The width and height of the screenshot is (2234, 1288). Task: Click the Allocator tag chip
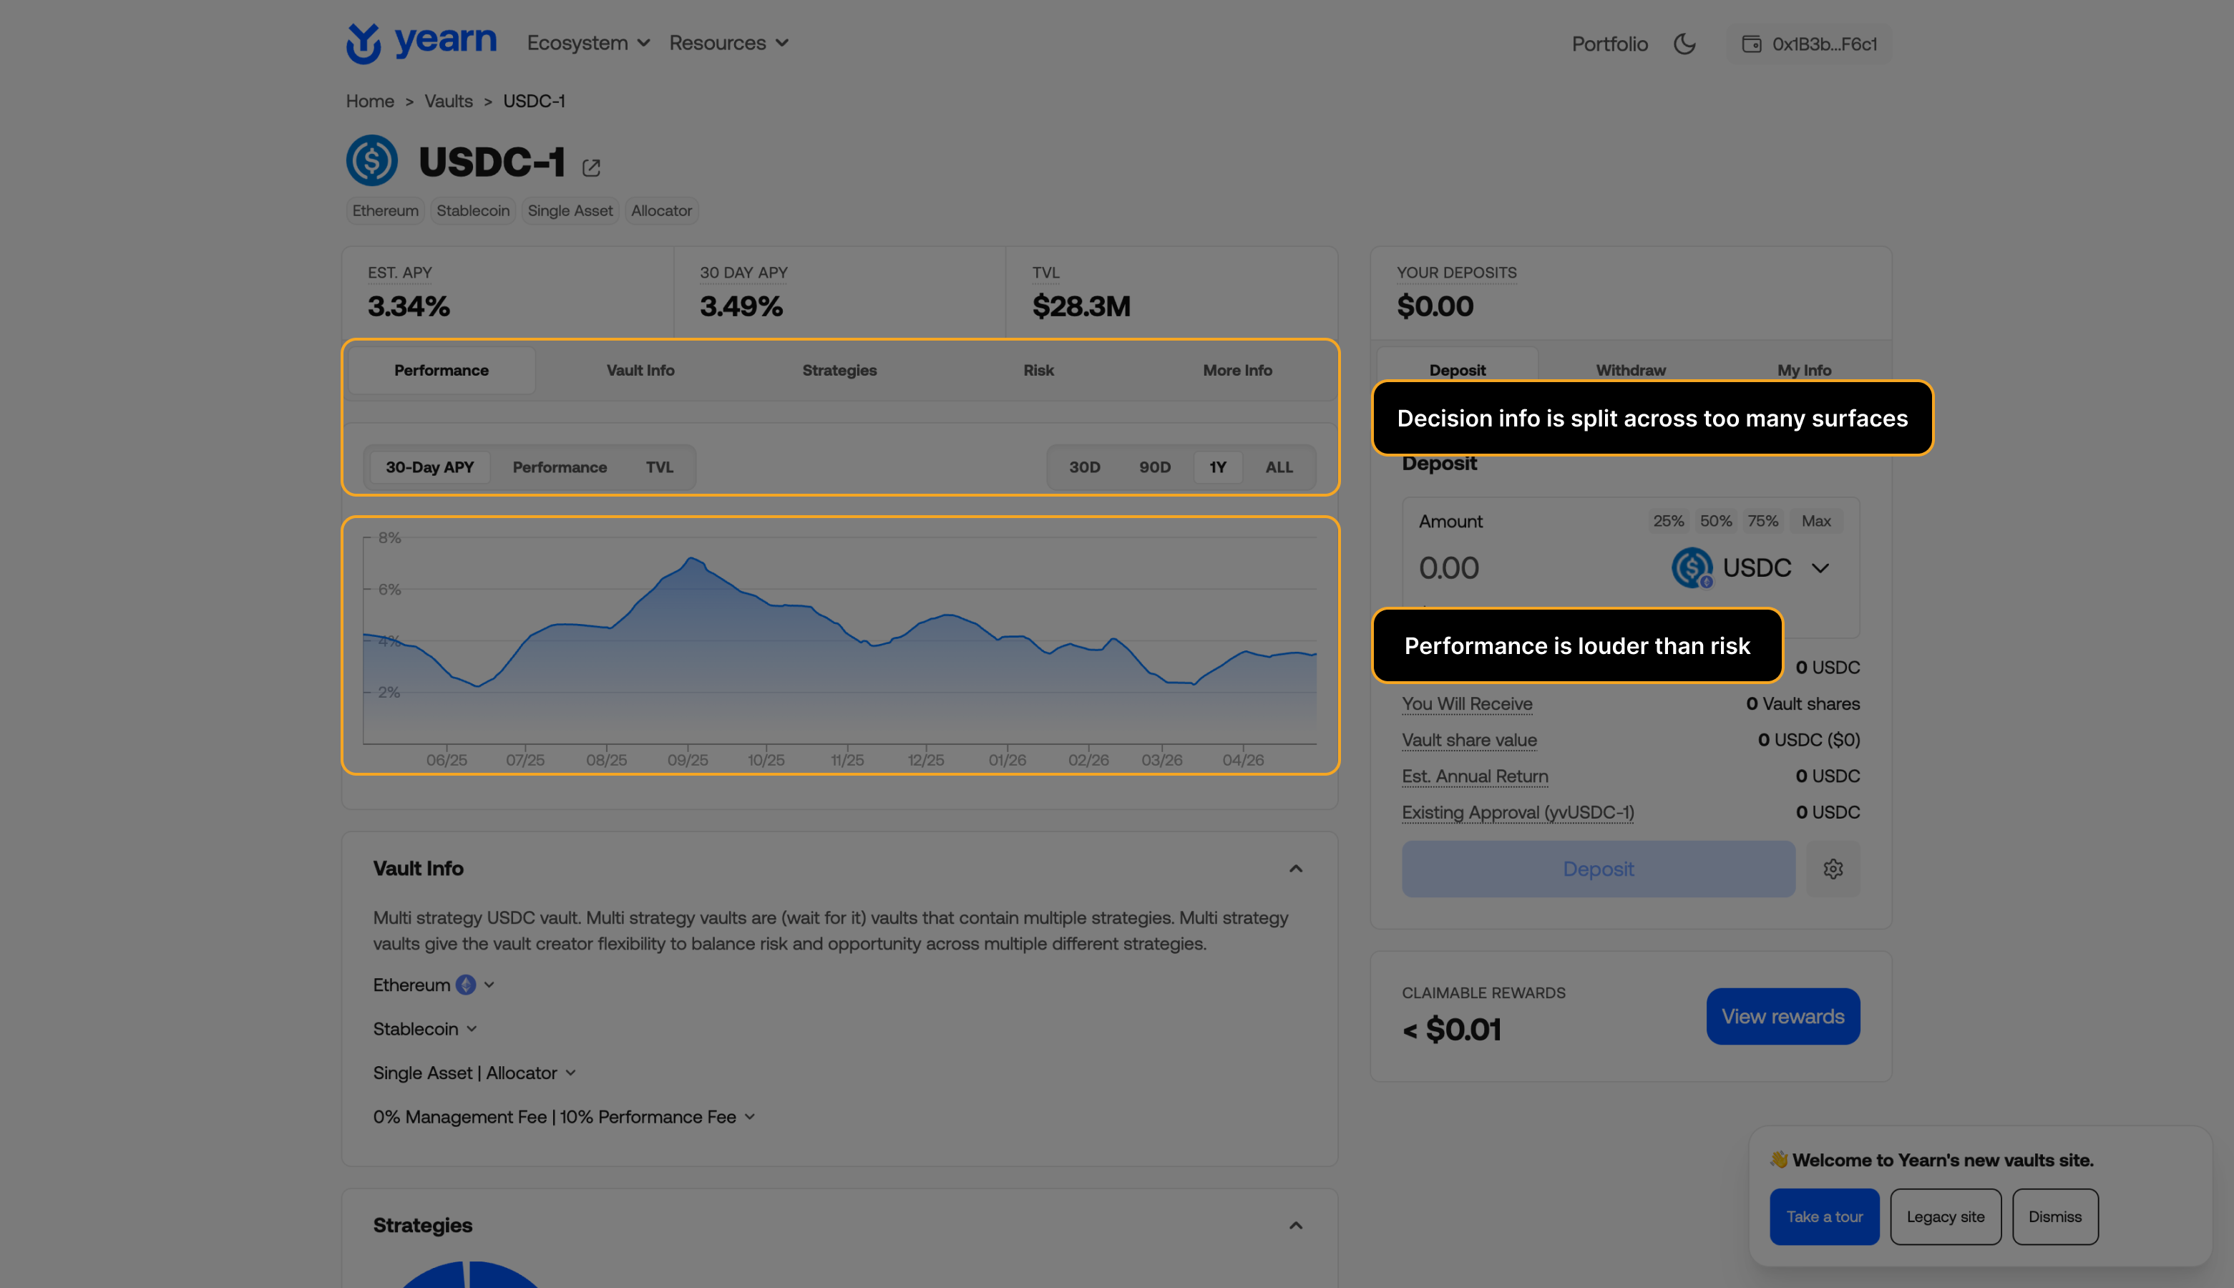pyautogui.click(x=661, y=210)
